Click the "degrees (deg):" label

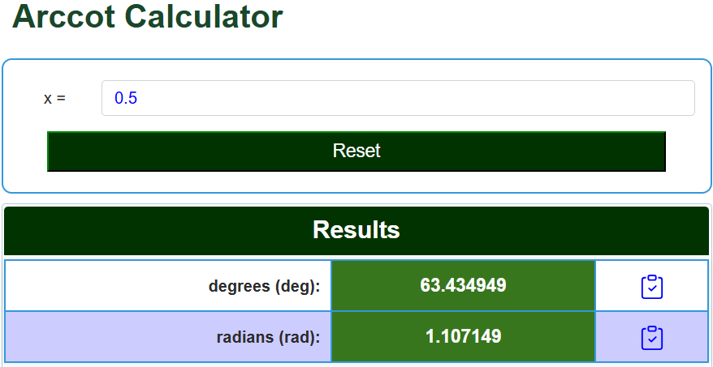point(264,286)
